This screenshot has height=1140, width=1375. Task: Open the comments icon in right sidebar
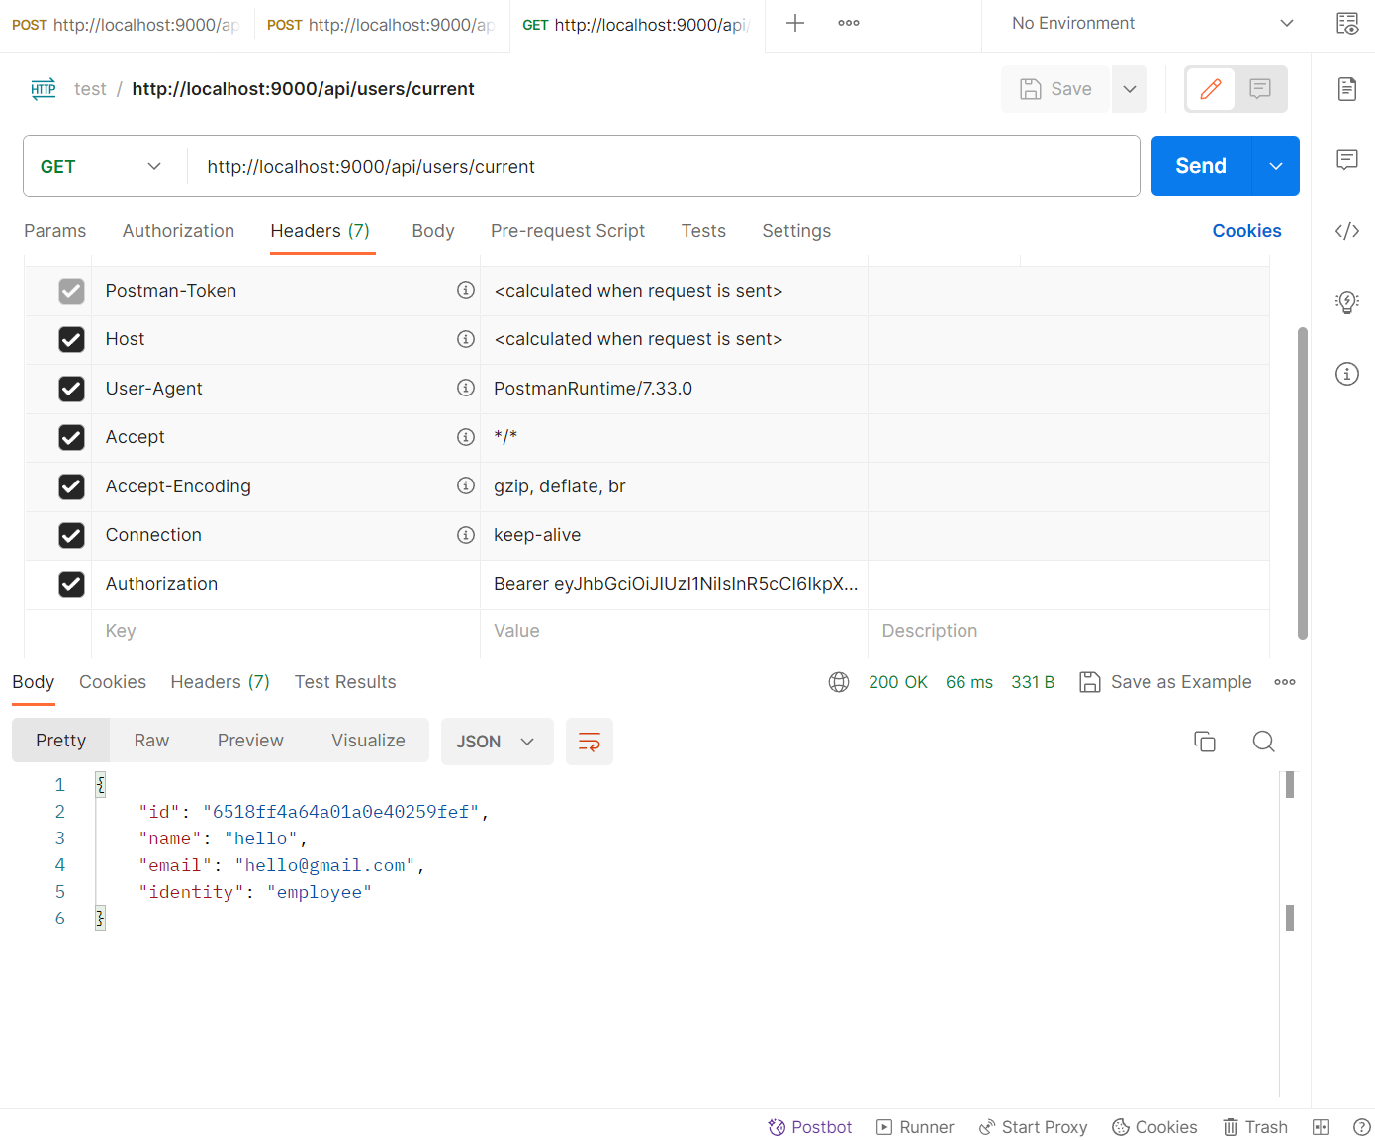pyautogui.click(x=1346, y=160)
